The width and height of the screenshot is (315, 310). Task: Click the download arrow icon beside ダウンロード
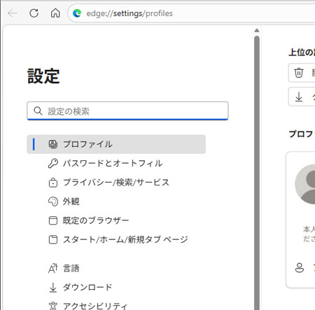(x=53, y=288)
